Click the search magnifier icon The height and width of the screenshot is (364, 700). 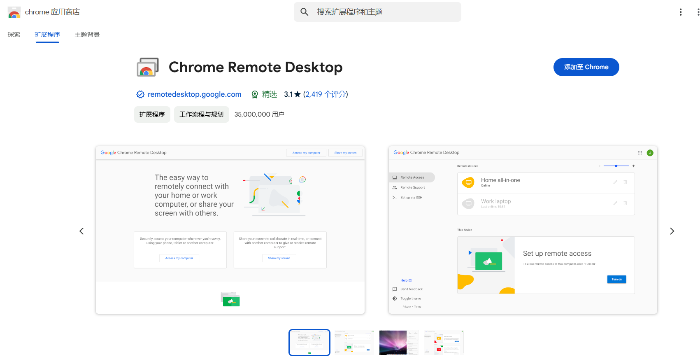pos(305,12)
